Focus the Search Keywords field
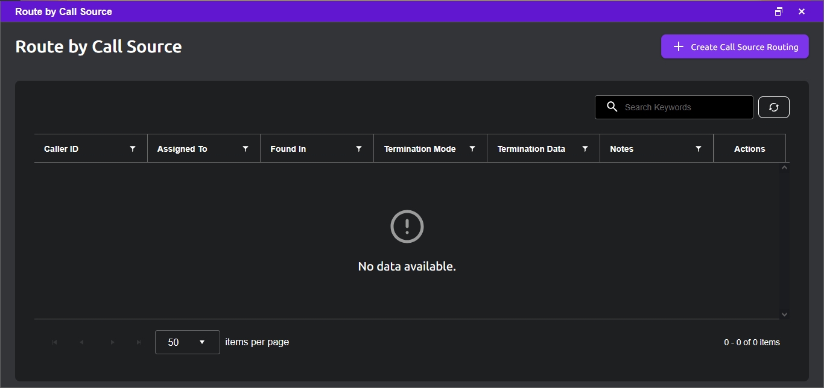Screen dimensions: 824x388 [x=674, y=107]
